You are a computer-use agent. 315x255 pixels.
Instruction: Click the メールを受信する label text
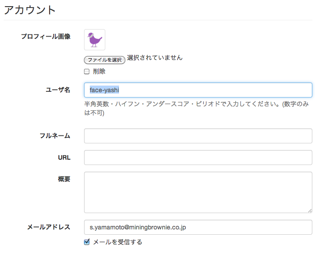pos(117,242)
